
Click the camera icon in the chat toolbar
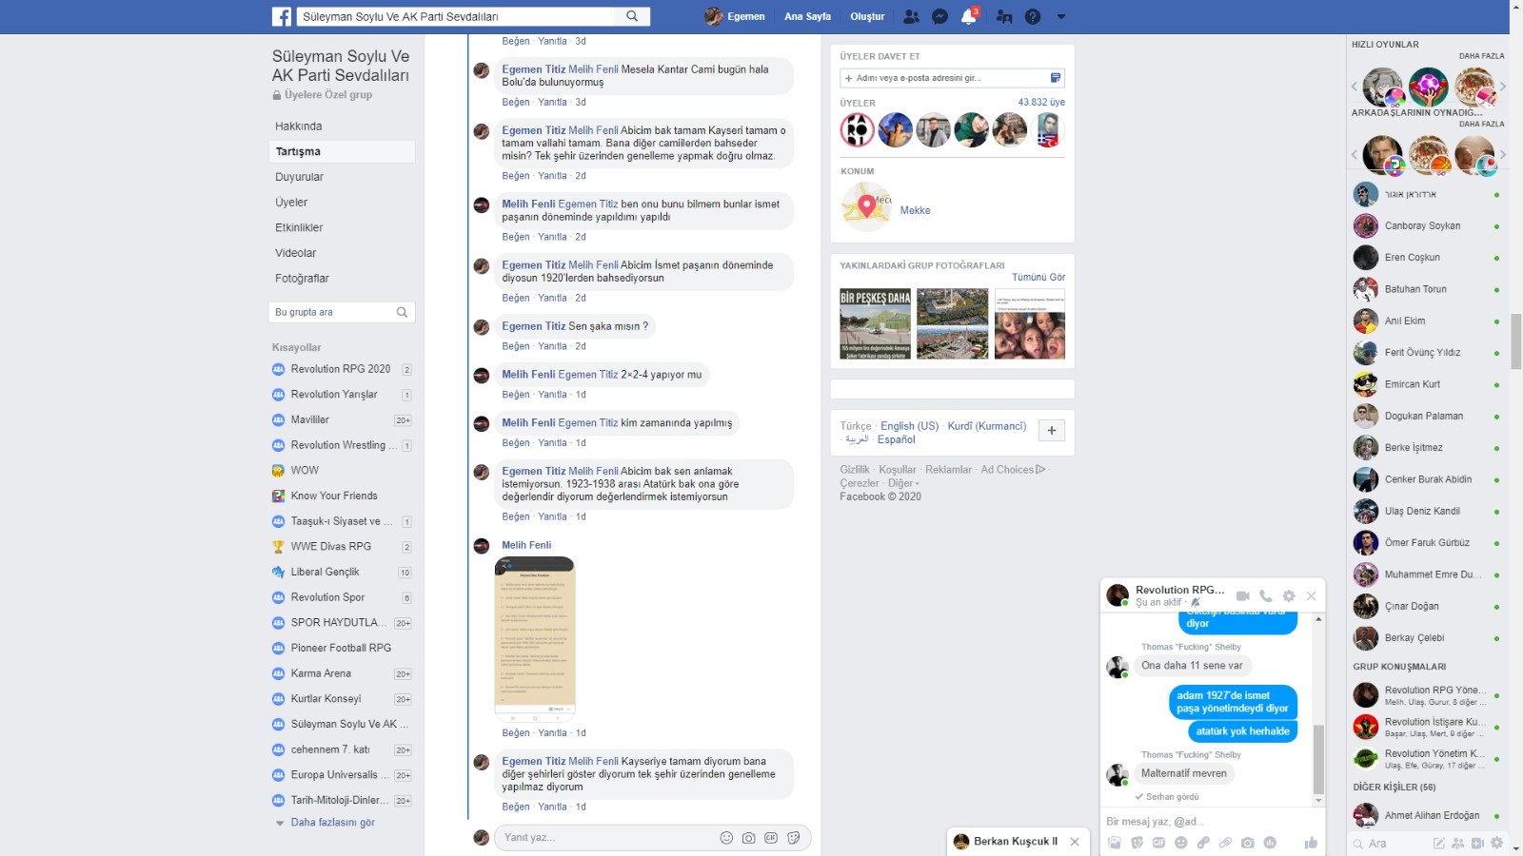pos(1247,843)
